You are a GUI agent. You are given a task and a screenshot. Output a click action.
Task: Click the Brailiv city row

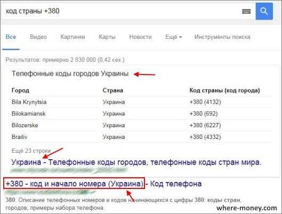[x=141, y=137]
